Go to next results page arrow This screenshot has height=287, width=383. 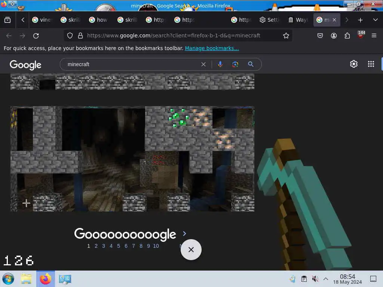point(184,234)
